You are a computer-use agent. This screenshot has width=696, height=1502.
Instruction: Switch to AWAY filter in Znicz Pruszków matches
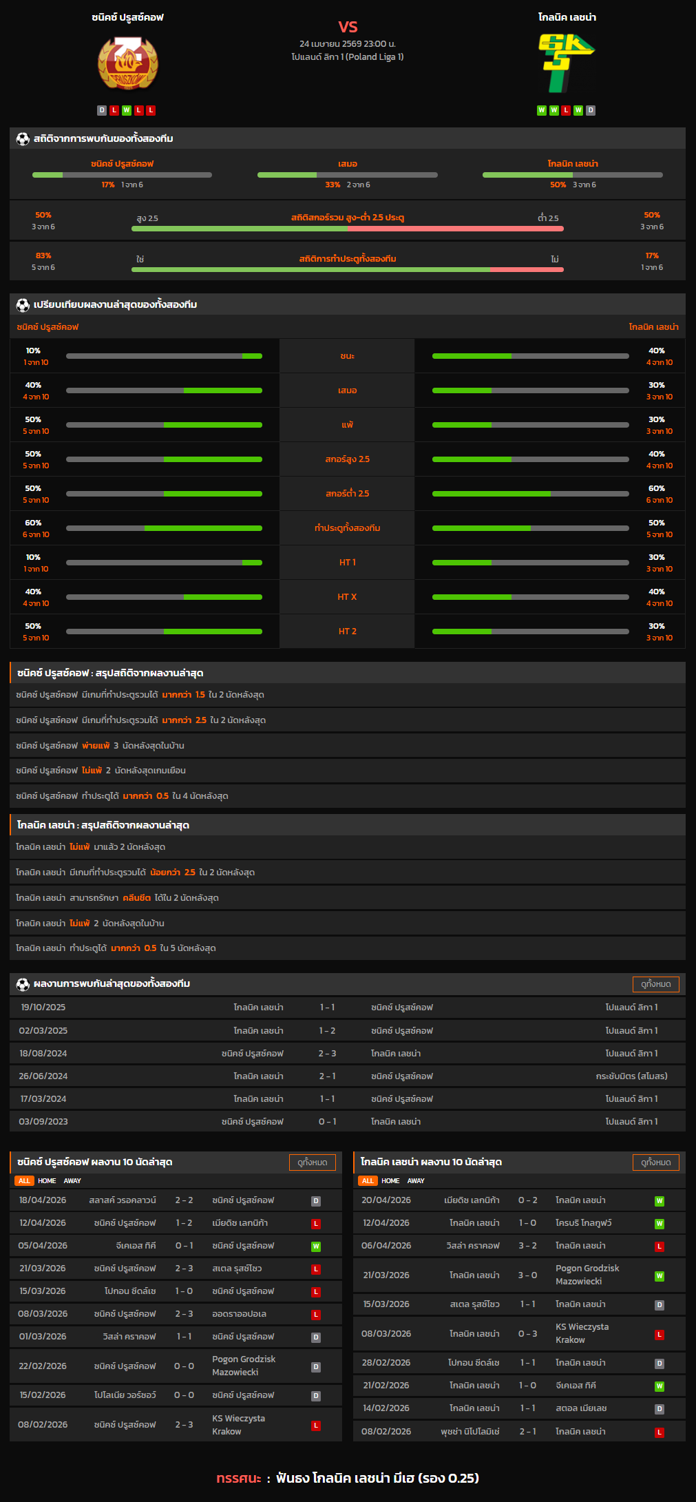point(72,1180)
